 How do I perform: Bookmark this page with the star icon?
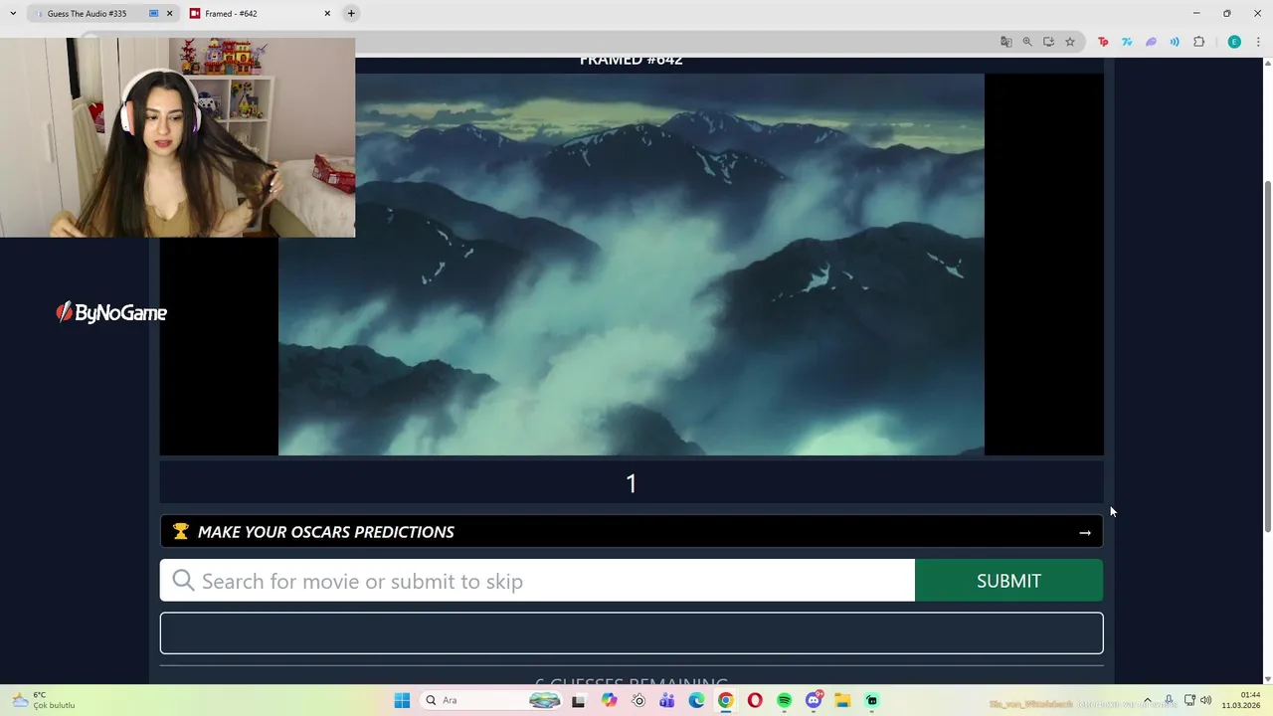pos(1070,42)
